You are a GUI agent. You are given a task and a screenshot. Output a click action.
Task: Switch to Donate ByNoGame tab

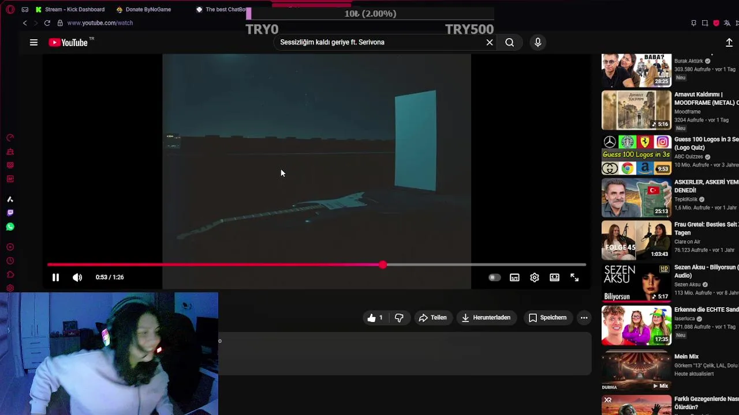click(144, 9)
